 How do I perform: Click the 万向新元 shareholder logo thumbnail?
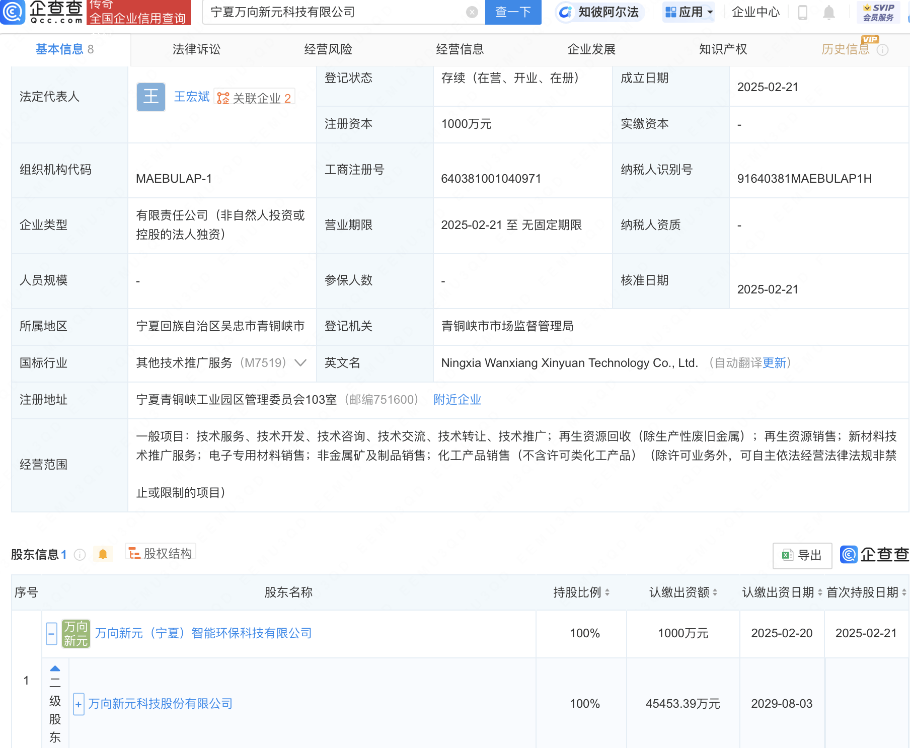coord(76,633)
